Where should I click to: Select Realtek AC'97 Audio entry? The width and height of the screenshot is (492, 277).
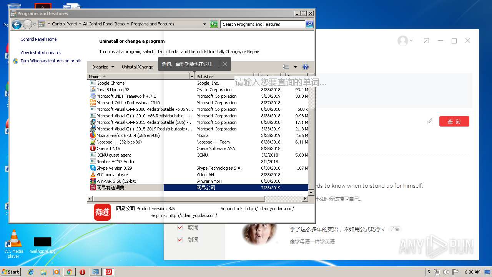(x=115, y=162)
